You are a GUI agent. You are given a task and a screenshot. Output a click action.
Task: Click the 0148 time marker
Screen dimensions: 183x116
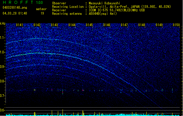[142, 25]
